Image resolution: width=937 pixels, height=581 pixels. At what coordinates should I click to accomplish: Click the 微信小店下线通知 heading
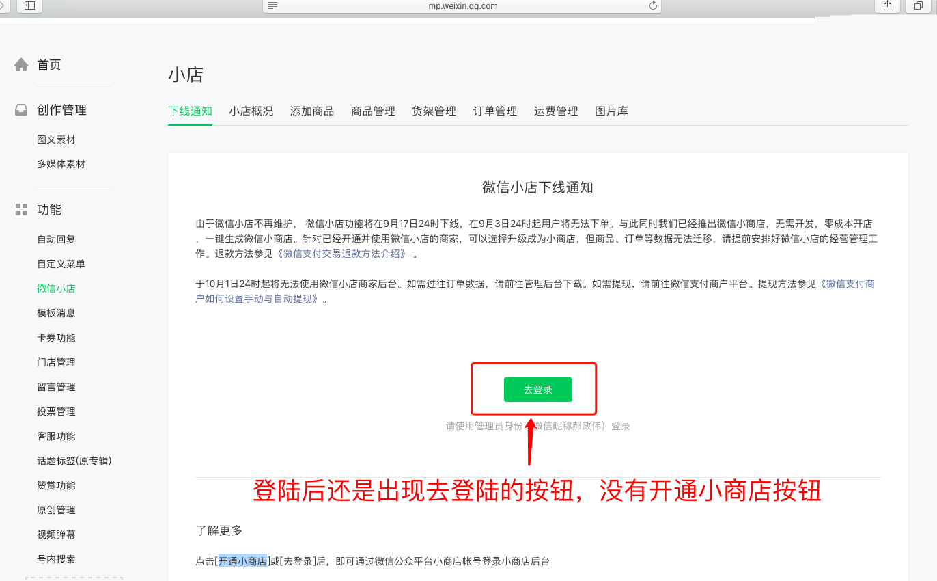(x=538, y=187)
